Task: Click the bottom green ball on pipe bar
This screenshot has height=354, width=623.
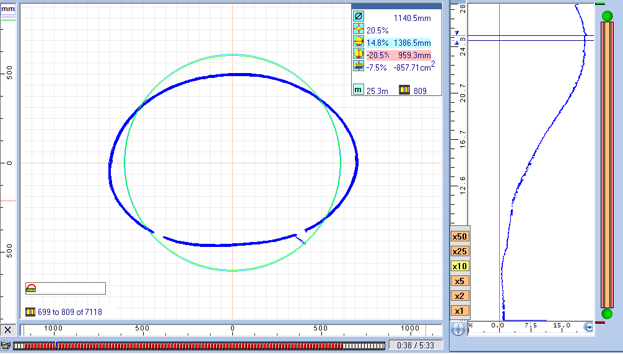Action: (607, 314)
